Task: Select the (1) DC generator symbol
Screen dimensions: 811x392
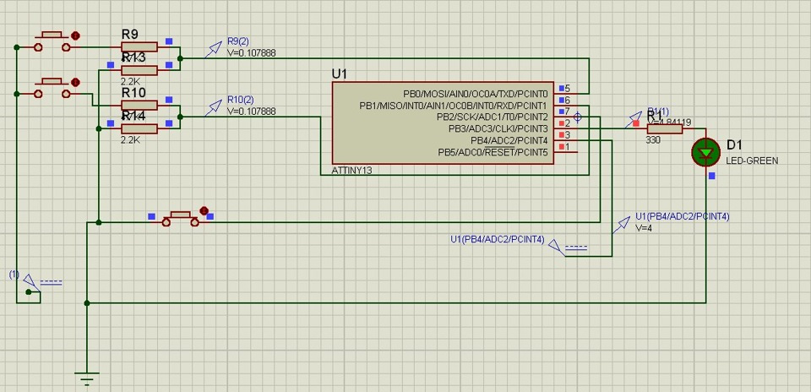Action: 41,282
